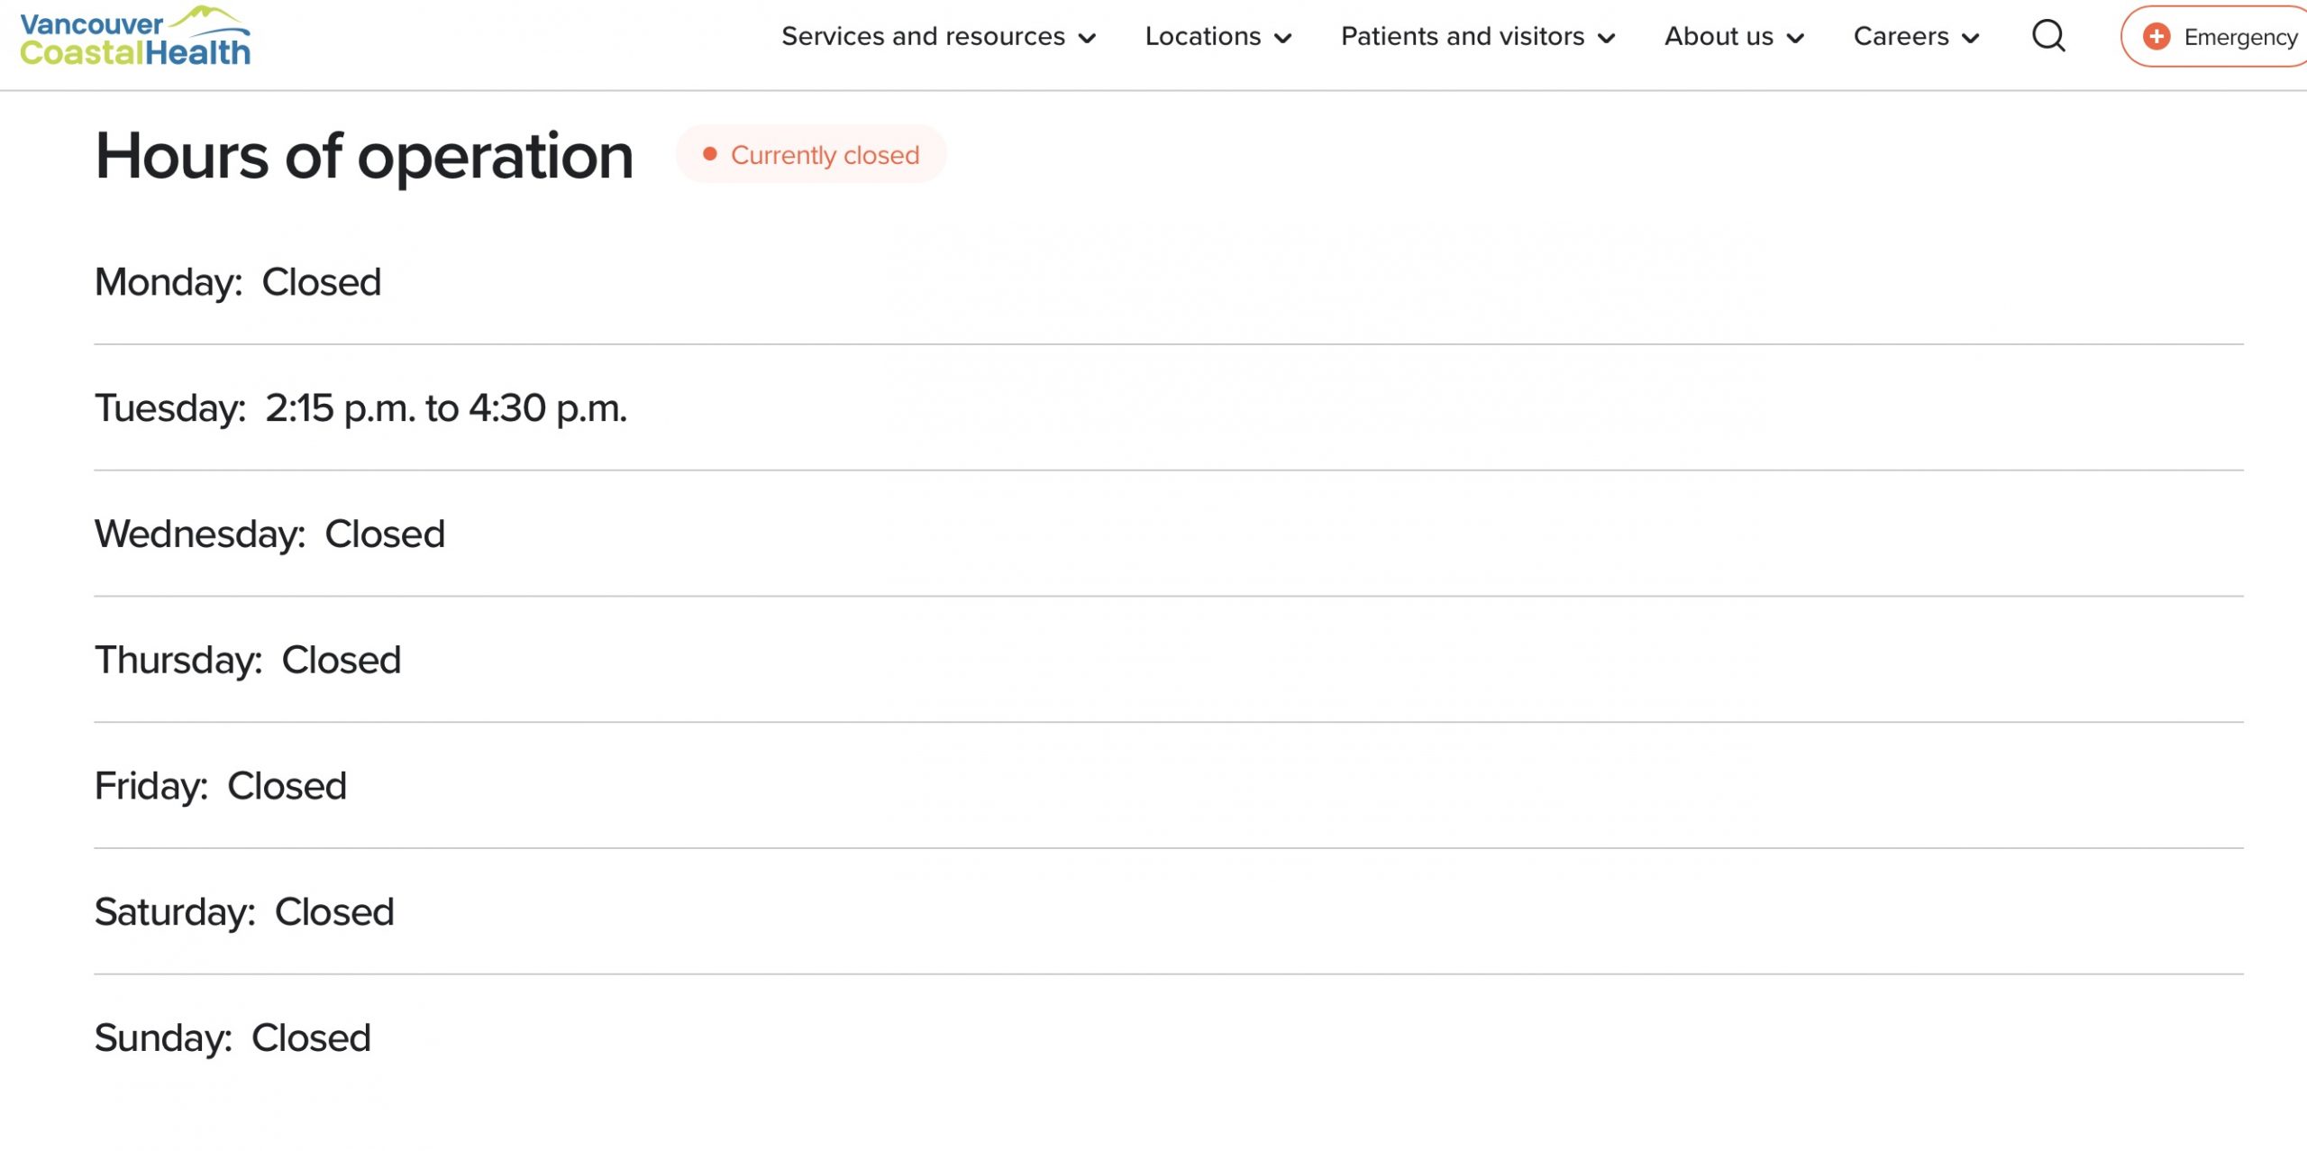Open the About us menu
Viewport: 2307px width, 1151px height.
tap(1719, 37)
